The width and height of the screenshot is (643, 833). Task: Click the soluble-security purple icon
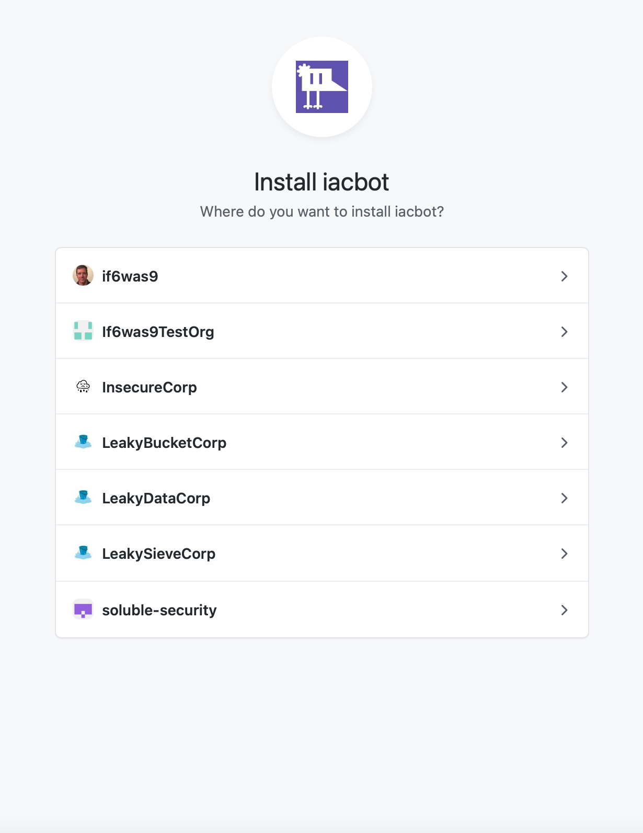pyautogui.click(x=83, y=610)
